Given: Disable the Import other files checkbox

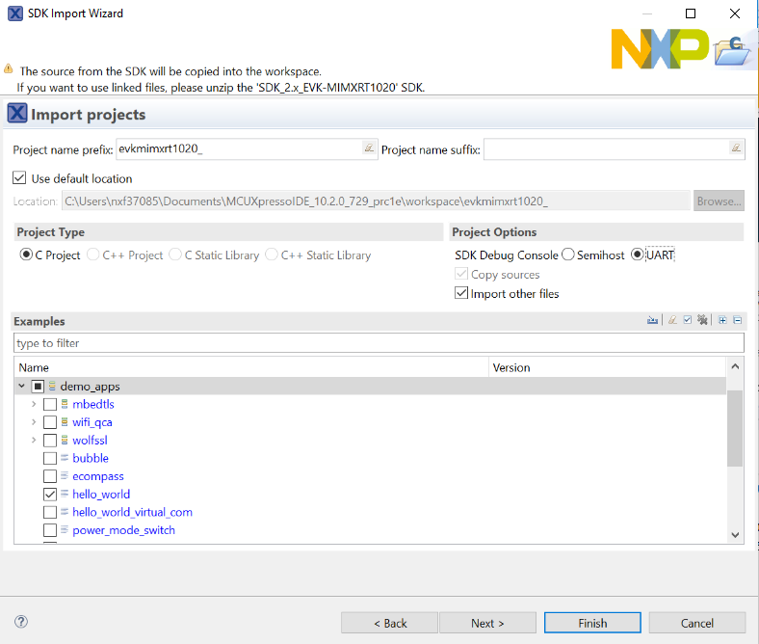Looking at the screenshot, I should (461, 293).
